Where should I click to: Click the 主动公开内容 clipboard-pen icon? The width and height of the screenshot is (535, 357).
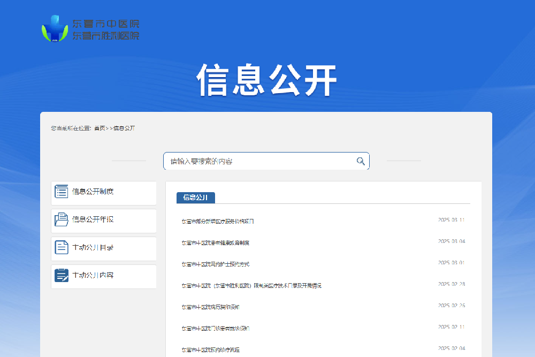[x=61, y=275]
